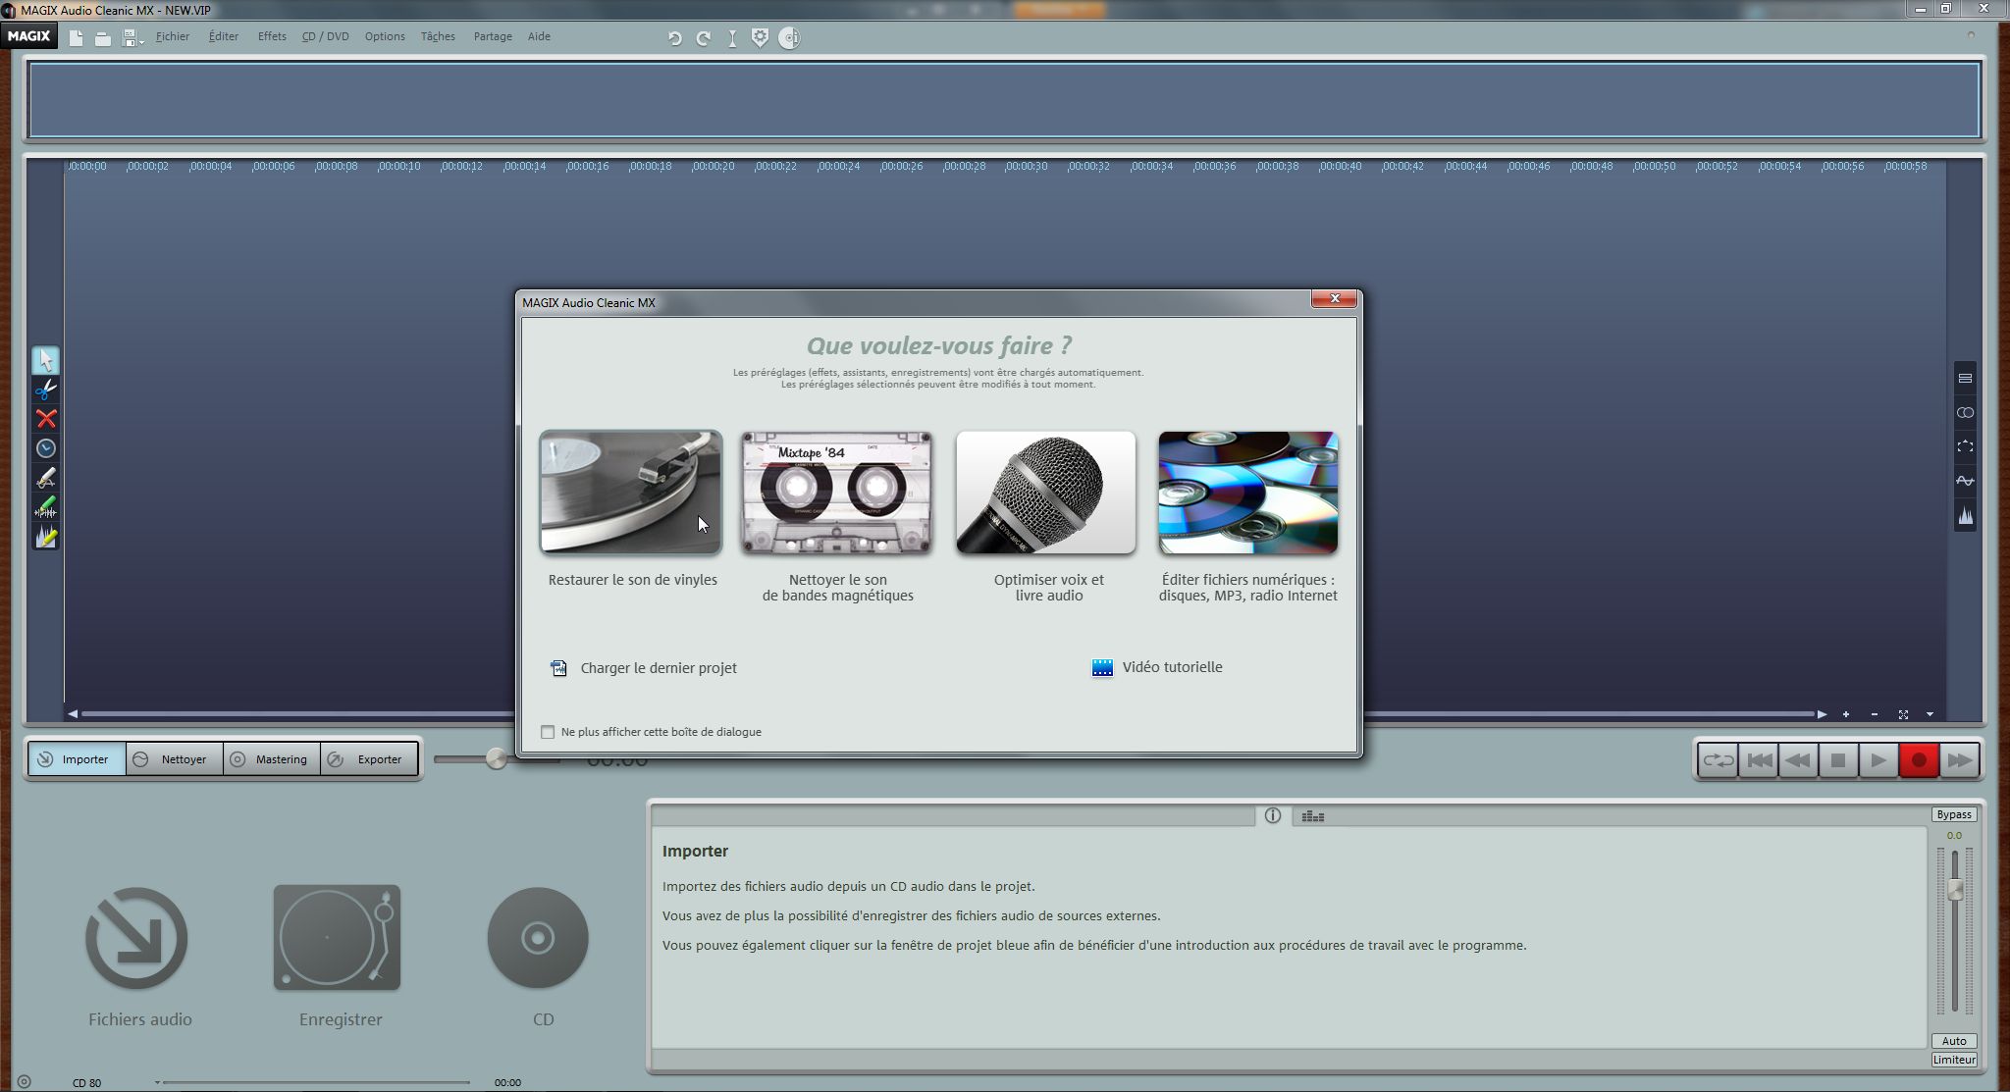Screen dimensions: 2010x1092
Task: Tick "Ne plus afficher cette boîte" checkbox
Action: pyautogui.click(x=548, y=732)
